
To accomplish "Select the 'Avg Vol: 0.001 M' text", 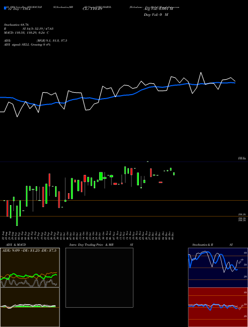I will [158, 9].
